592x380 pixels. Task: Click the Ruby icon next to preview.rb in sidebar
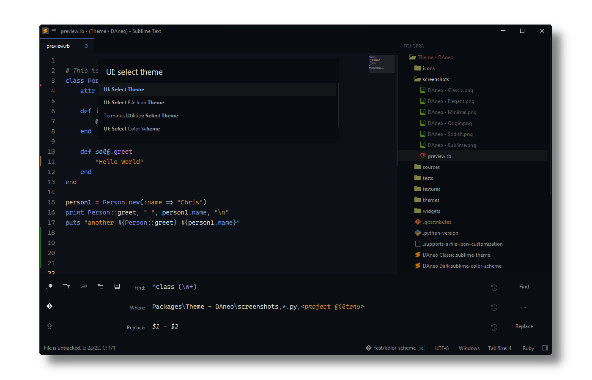(x=422, y=156)
